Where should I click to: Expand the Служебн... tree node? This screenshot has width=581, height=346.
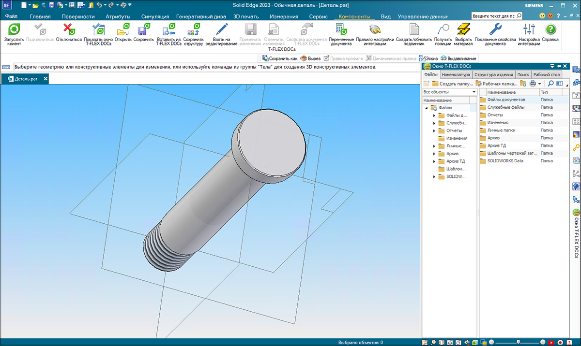(434, 123)
